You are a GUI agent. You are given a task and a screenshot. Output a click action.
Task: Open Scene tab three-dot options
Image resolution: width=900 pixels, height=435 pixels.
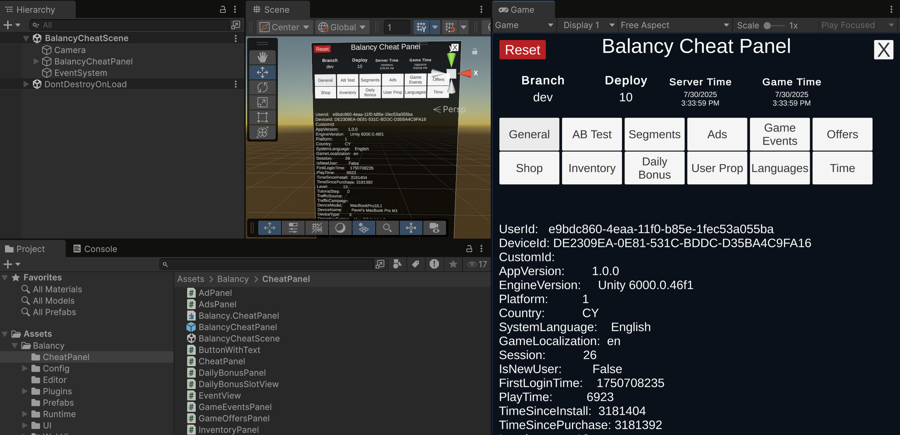click(481, 9)
